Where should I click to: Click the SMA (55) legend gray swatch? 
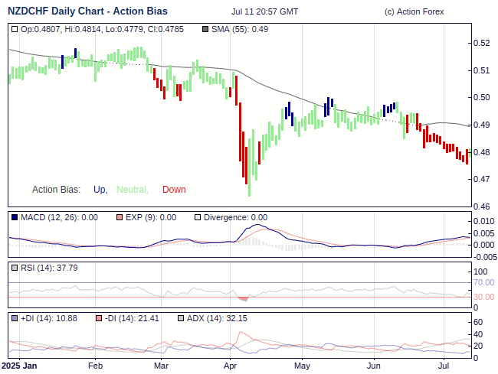coord(205,29)
